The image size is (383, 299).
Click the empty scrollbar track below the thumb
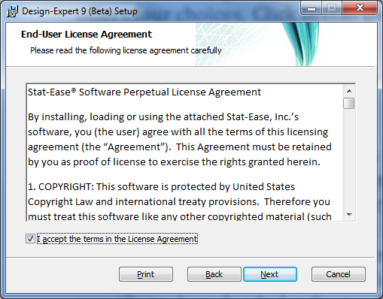coord(349,159)
